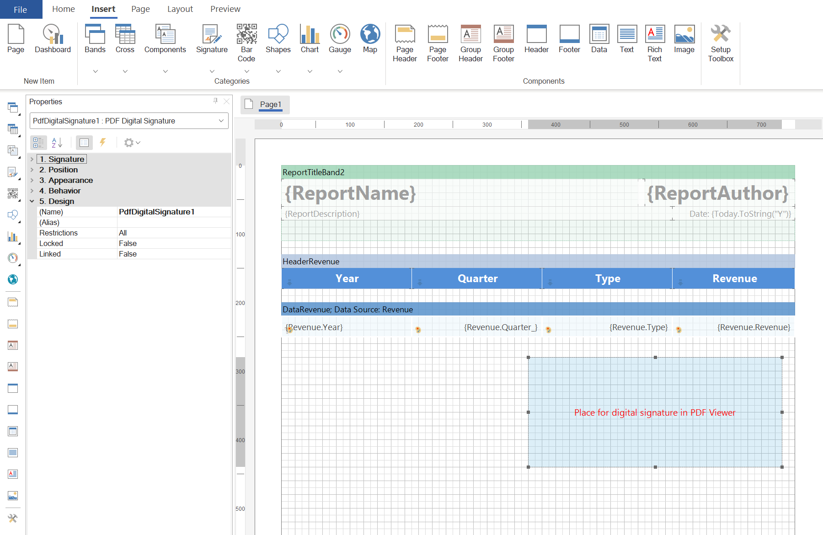Screen dimensions: 823x535
Task: Switch to the Page ribbon tab
Action: click(x=140, y=9)
